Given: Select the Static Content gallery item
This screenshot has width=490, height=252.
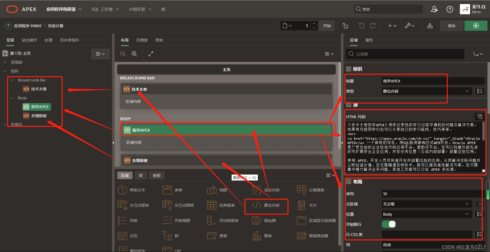Looking at the screenshot, I should pyautogui.click(x=266, y=205).
